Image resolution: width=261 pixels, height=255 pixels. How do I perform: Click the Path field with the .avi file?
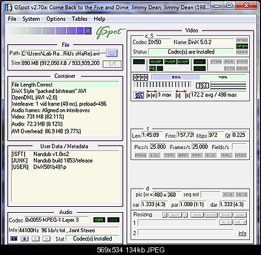tap(60, 53)
